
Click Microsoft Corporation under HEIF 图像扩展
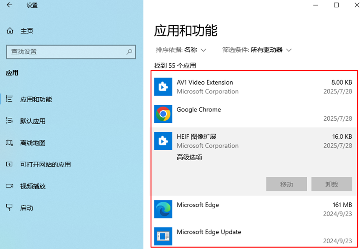point(208,145)
